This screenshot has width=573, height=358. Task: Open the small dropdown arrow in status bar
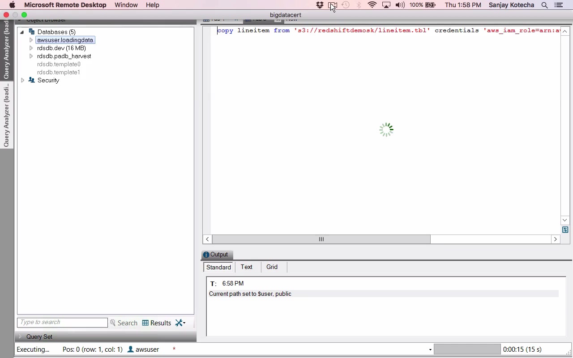click(x=430, y=349)
